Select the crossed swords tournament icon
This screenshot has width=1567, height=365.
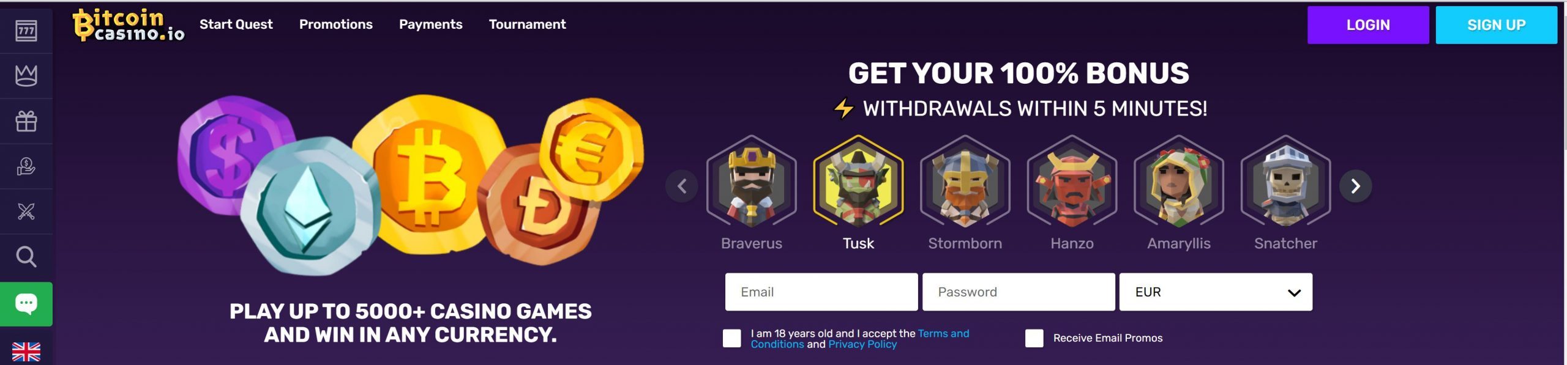[x=26, y=212]
